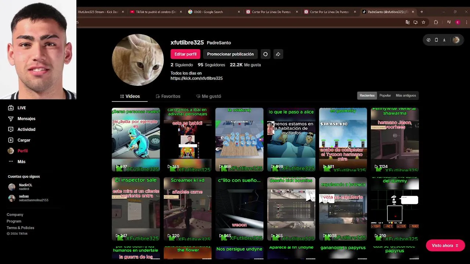Open the Terms & Policies footer link
The image size is (470, 264).
click(20, 228)
